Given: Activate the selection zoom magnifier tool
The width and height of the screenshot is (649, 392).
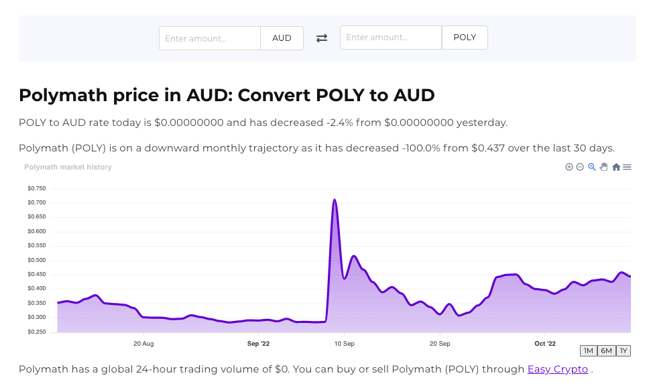Looking at the screenshot, I should point(592,167).
